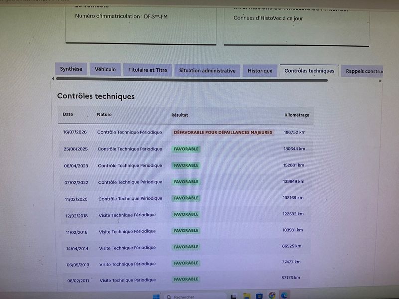Select the date 07/02/2022

(76, 182)
